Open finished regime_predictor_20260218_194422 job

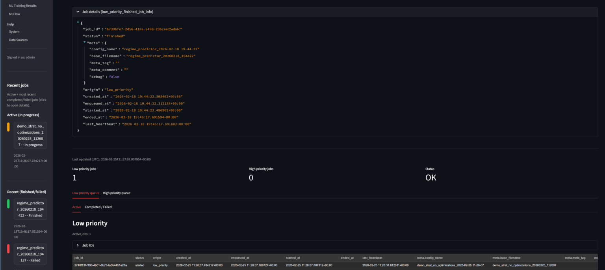30,209
